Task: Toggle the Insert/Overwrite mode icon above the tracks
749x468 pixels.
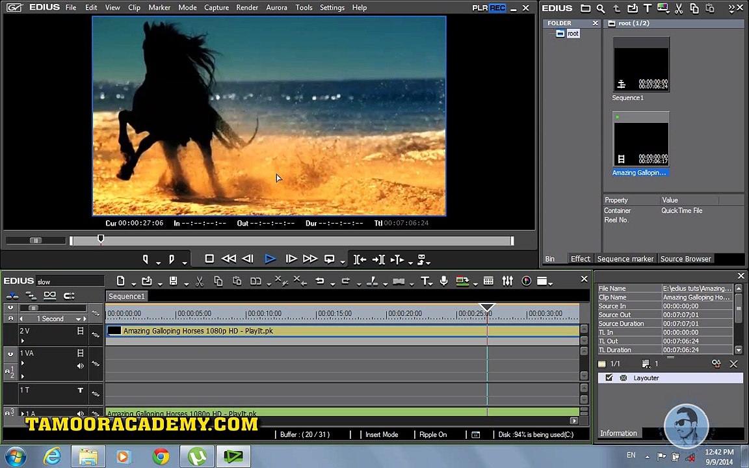Action: pos(12,296)
